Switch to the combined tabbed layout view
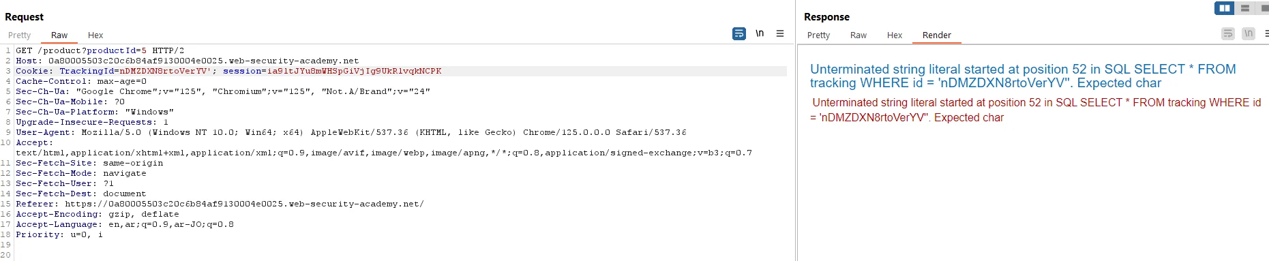Image resolution: width=1269 pixels, height=261 pixels. [x=1264, y=8]
